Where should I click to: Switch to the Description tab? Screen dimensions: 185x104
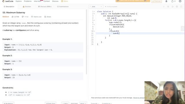point(9,7)
